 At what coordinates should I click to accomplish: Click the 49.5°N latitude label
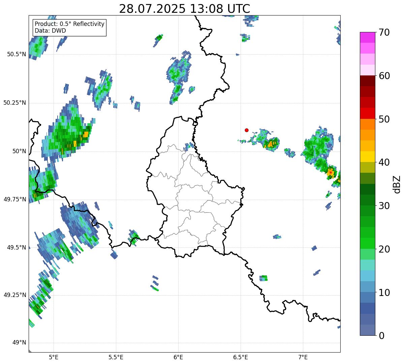(x=17, y=247)
